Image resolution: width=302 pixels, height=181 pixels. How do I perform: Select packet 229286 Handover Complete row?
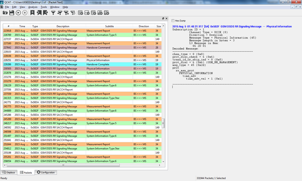[82, 64]
